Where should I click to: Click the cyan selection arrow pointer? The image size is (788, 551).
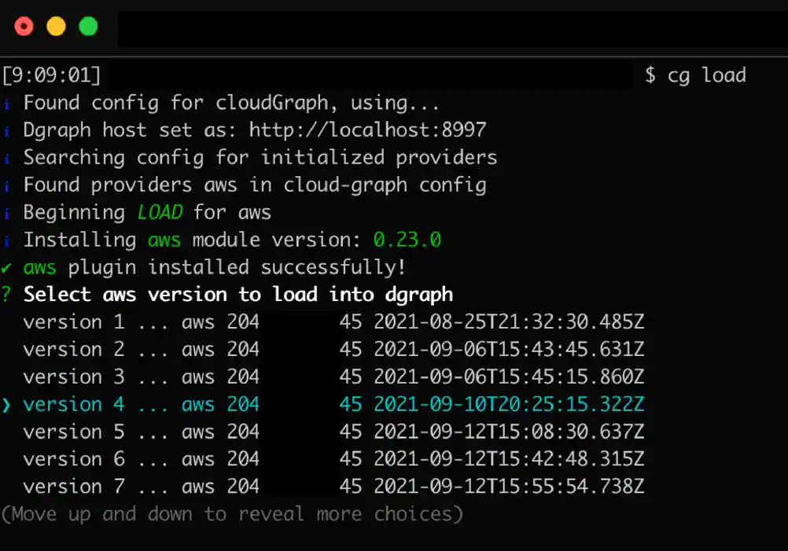point(7,406)
